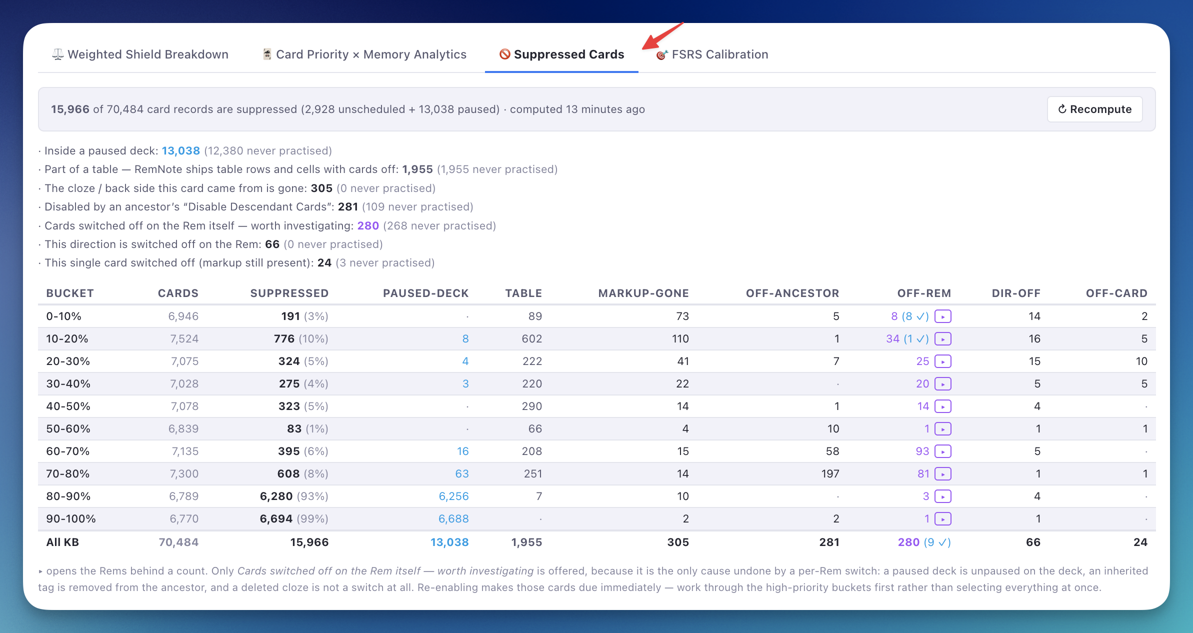Click the PAUSED-DECK column header

[x=426, y=293]
